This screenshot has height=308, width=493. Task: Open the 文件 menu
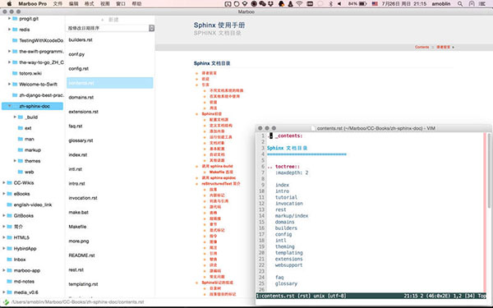[58, 4]
